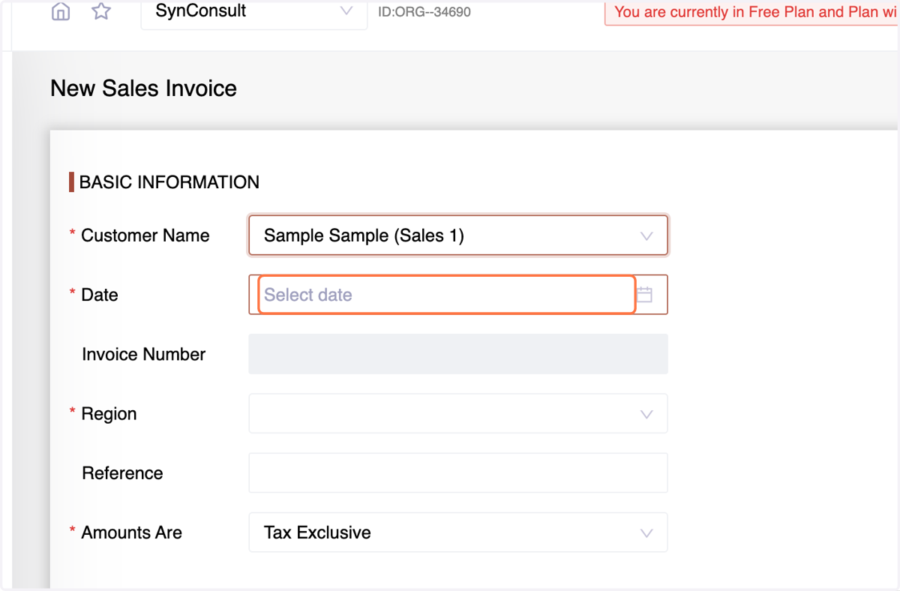Click the Customer Name label
Image resolution: width=900 pixels, height=591 pixels.
145,235
